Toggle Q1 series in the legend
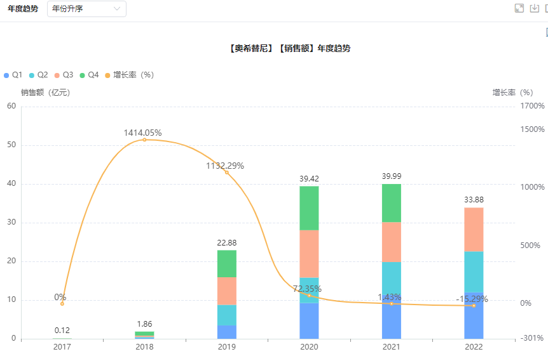This screenshot has width=548, height=354. pyautogui.click(x=13, y=75)
